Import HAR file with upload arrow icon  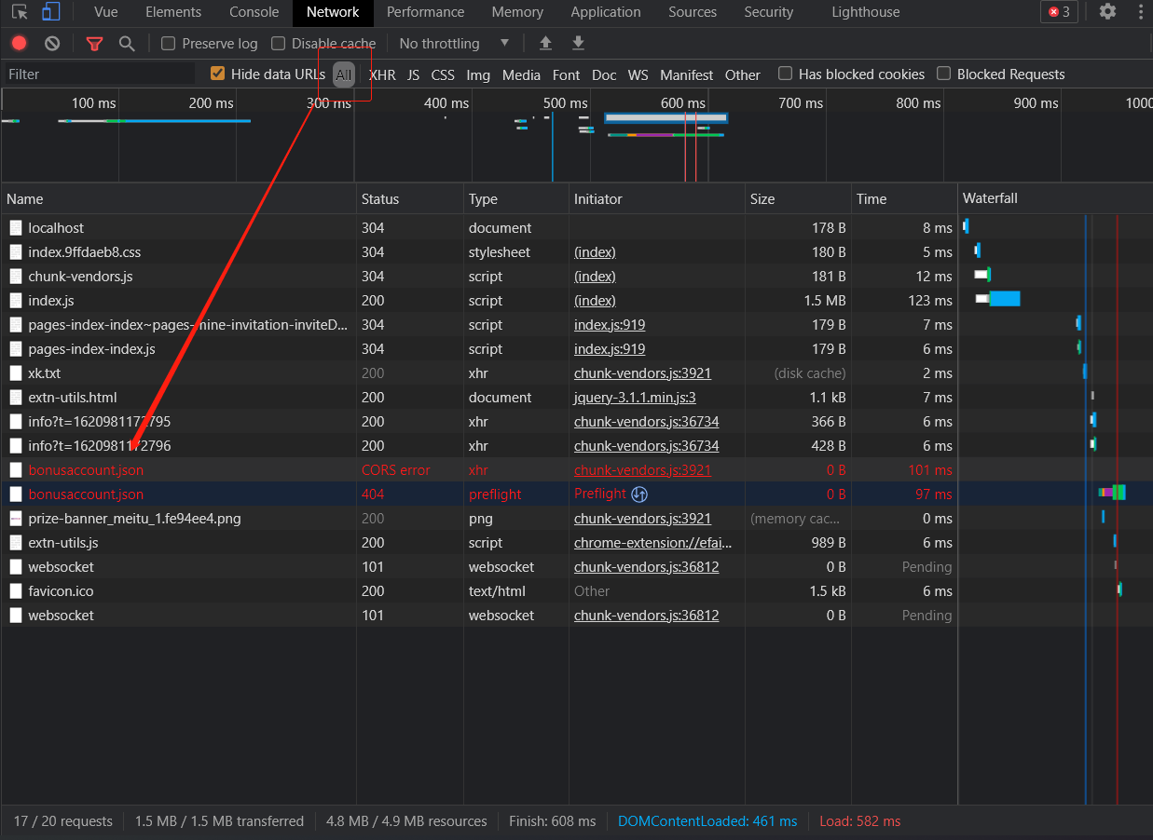(546, 43)
